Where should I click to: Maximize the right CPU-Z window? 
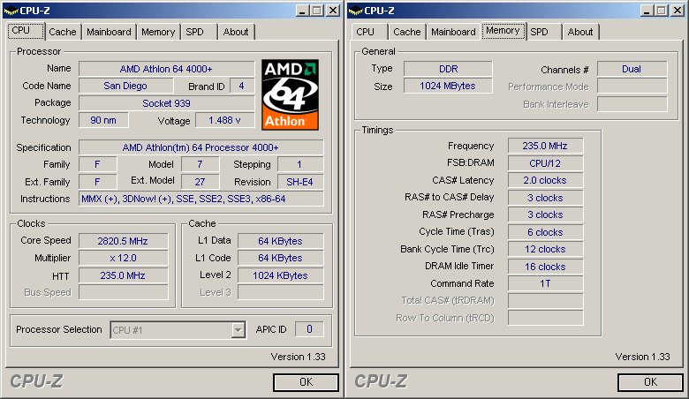[662, 11]
